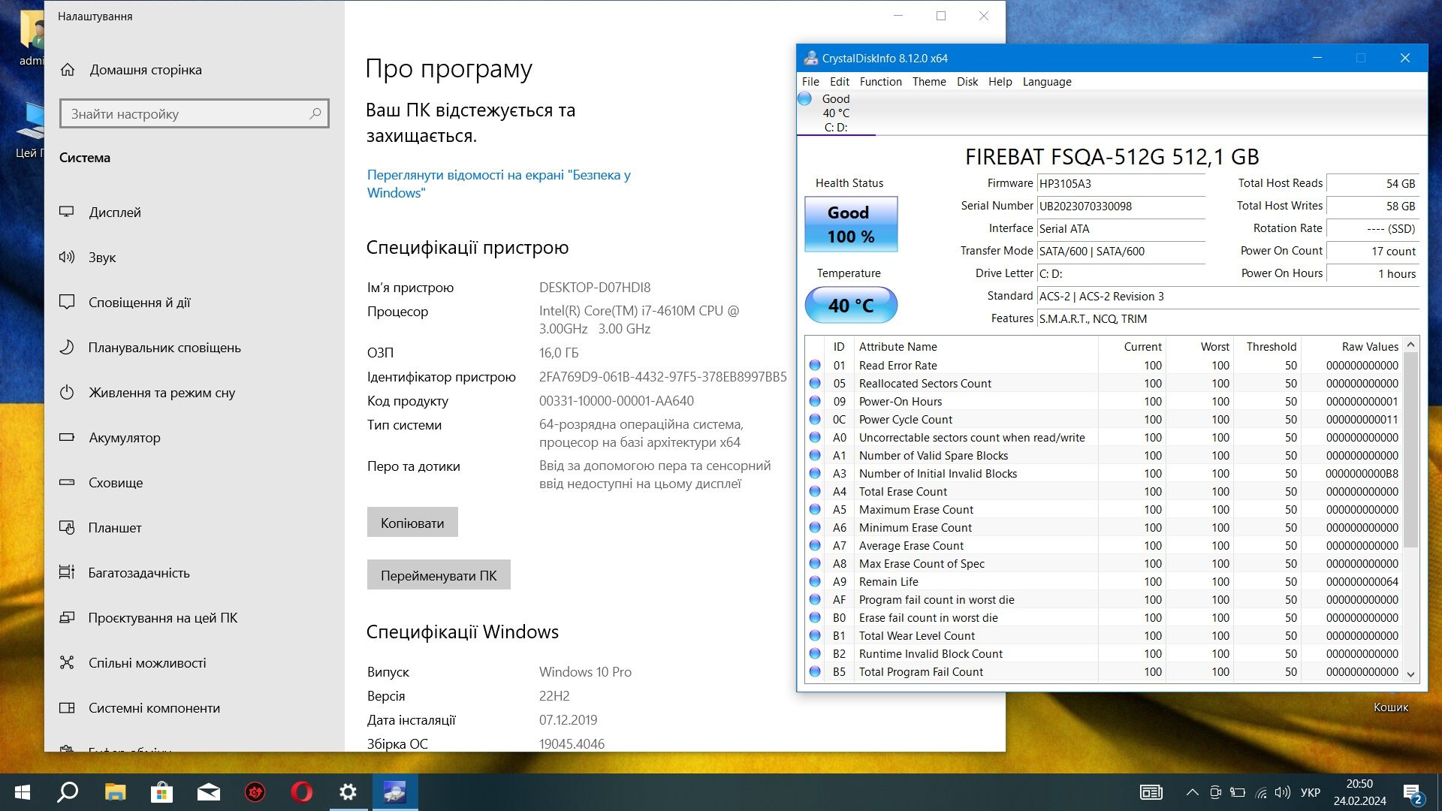
Task: Open the Language menu
Action: pos(1047,81)
